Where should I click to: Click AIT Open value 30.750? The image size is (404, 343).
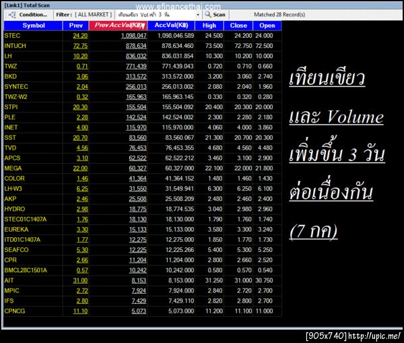[x=264, y=280]
